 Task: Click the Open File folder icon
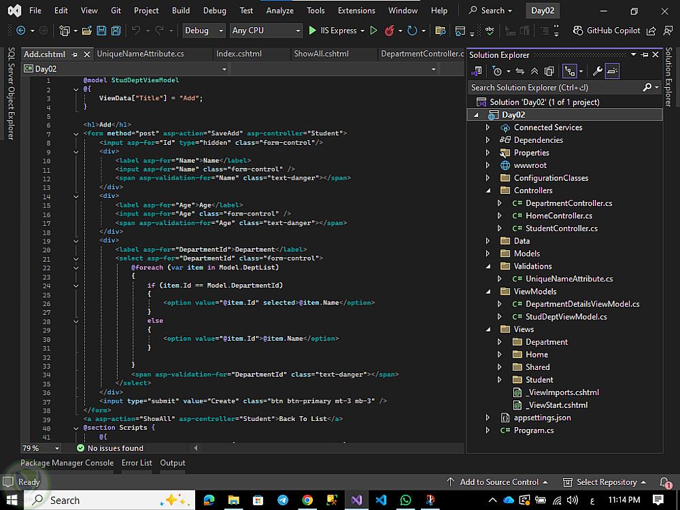coord(86,31)
